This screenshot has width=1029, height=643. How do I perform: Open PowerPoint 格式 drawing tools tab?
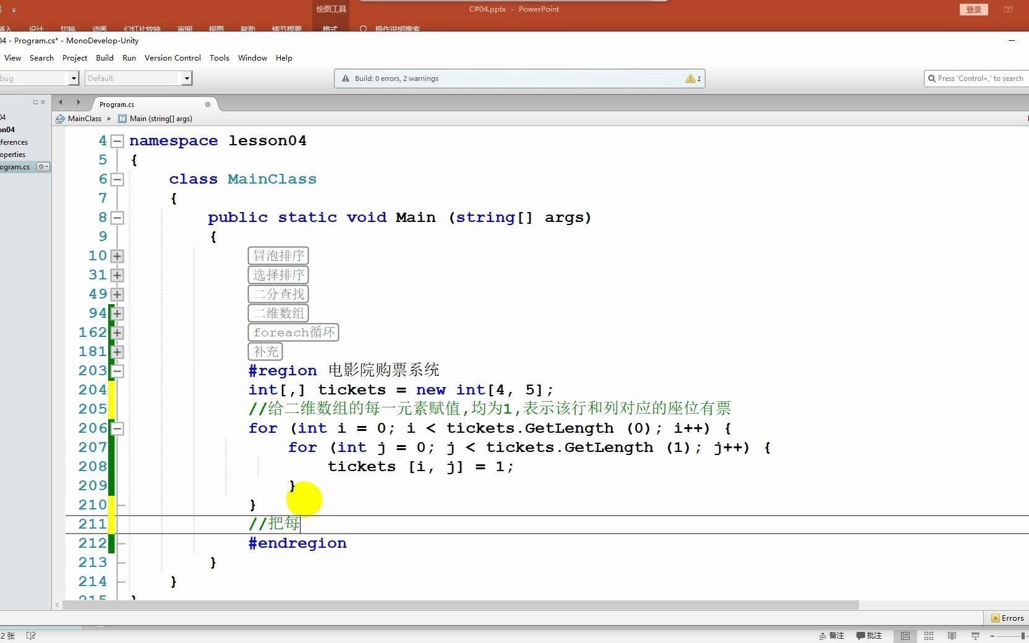(330, 28)
